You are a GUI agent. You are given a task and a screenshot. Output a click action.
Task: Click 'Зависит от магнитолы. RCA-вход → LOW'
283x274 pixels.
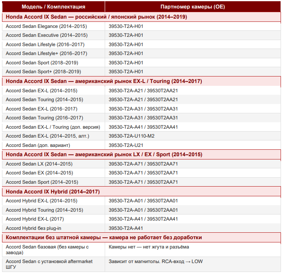pyautogui.click(x=156, y=261)
